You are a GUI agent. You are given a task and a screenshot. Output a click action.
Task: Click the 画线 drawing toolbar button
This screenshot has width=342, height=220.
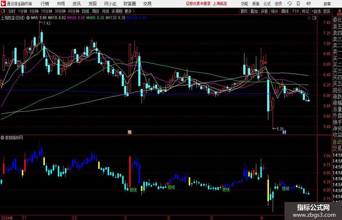(285, 11)
